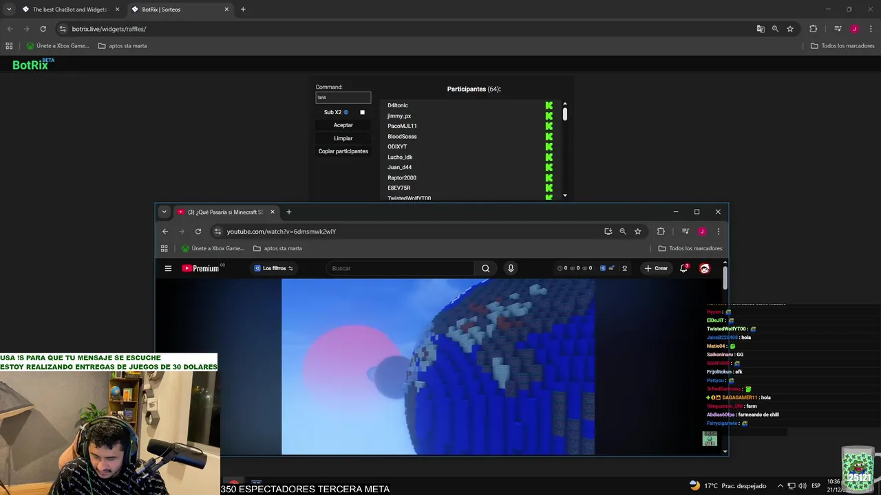881x495 pixels.
Task: Open aptos sta marta folder in BotRix window
Action: coord(123,46)
